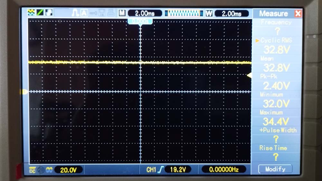Tap the M main timebase 2.00ms field
The image size is (322, 181).
click(x=145, y=14)
